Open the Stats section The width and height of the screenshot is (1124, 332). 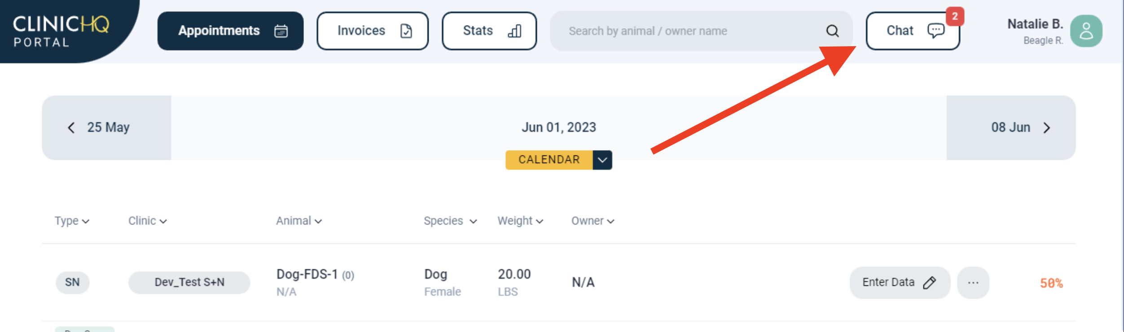(489, 31)
